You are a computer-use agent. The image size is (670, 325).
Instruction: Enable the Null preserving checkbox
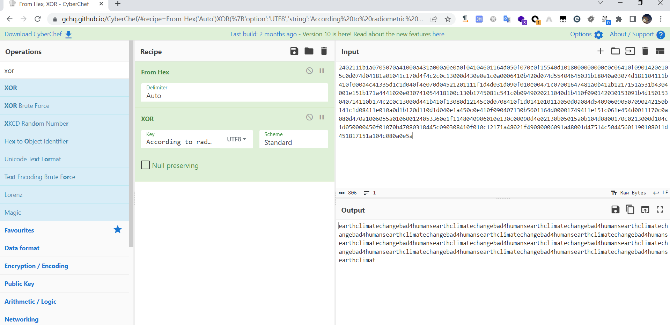(x=146, y=165)
